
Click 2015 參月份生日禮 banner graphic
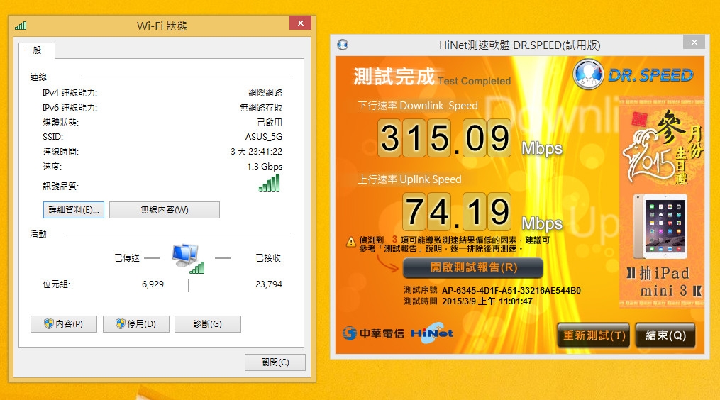663,147
